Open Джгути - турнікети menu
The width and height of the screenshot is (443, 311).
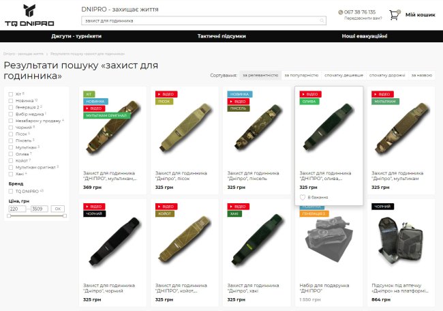point(76,36)
